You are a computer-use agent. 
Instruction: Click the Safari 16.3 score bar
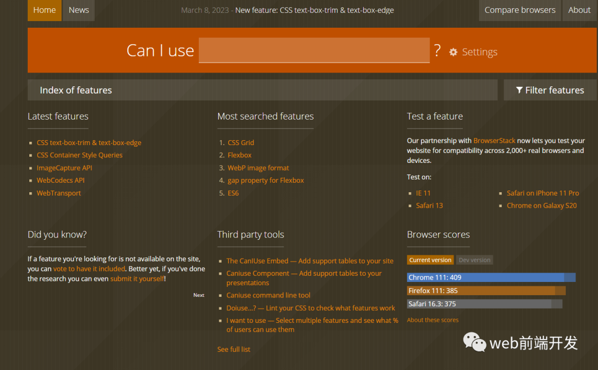(484, 304)
